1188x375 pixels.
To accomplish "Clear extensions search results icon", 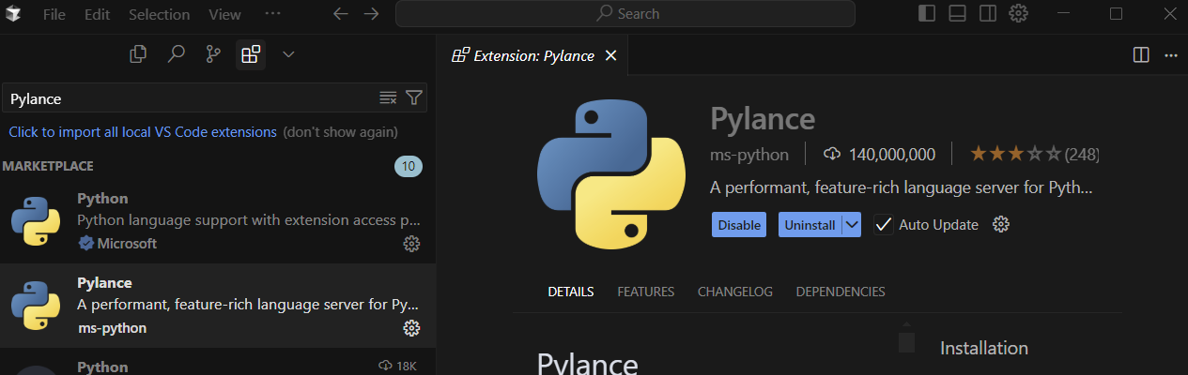I will coord(388,97).
